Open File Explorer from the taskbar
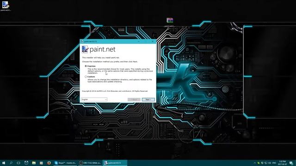 click(34, 163)
